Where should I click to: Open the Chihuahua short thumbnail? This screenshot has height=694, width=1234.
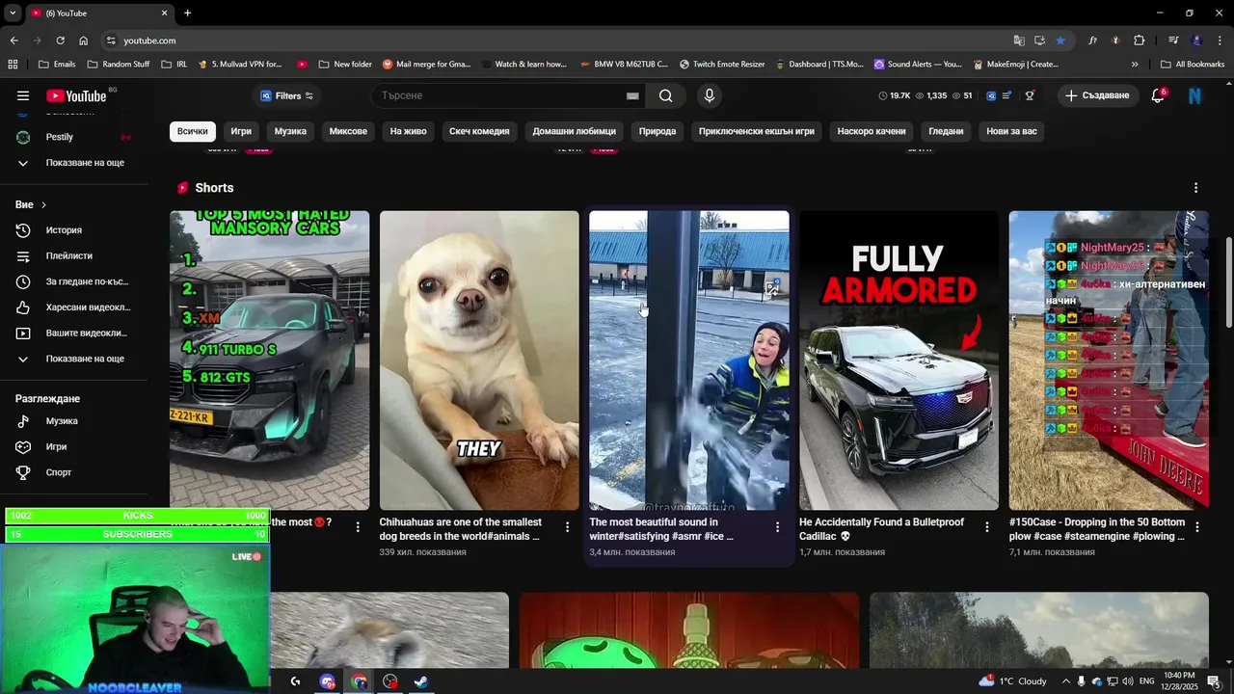click(x=479, y=360)
